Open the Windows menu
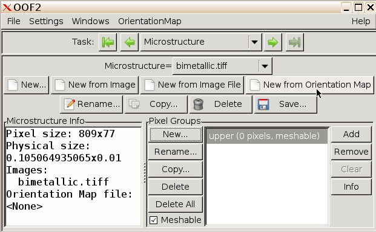Viewport: 376px width, 232px height. pos(90,21)
